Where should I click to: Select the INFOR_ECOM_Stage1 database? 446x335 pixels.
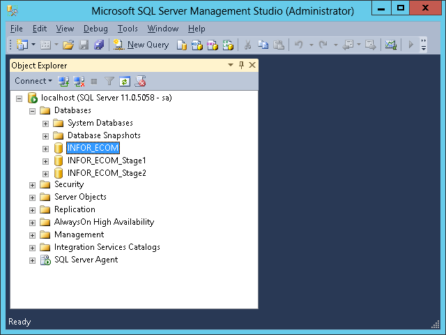[x=107, y=161]
